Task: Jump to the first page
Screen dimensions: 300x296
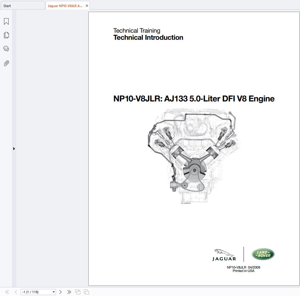Action: pos(7,292)
